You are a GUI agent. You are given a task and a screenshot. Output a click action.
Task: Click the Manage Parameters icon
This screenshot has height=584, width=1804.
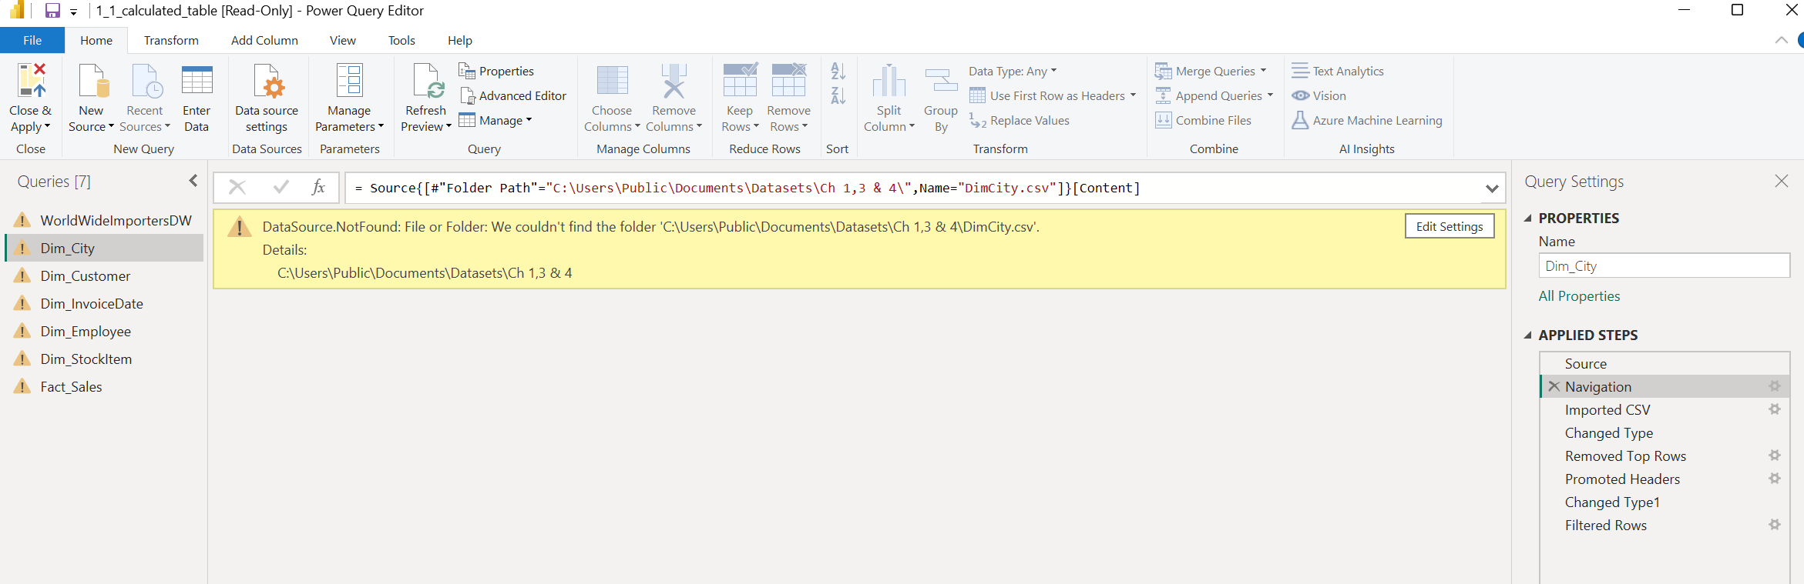350,80
